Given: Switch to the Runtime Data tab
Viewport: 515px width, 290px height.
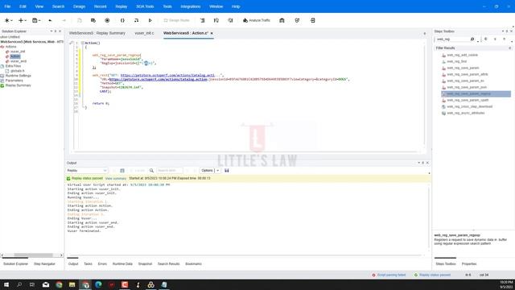Looking at the screenshot, I should (122, 264).
